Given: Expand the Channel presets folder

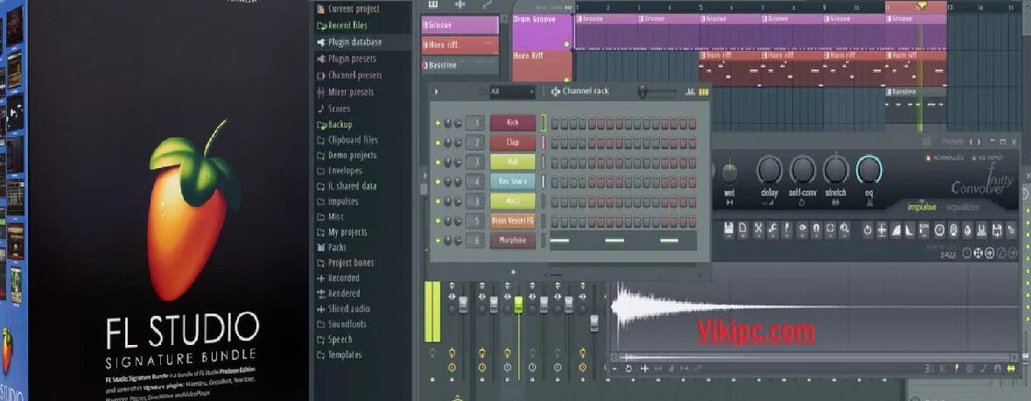Looking at the screenshot, I should pyautogui.click(x=348, y=75).
